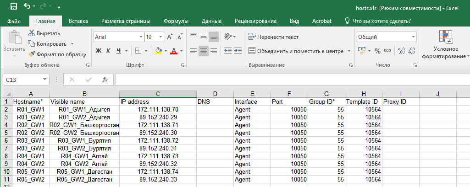Open Число dialog launcher
Screen dimensions: 470x187
pyautogui.click(x=415, y=65)
